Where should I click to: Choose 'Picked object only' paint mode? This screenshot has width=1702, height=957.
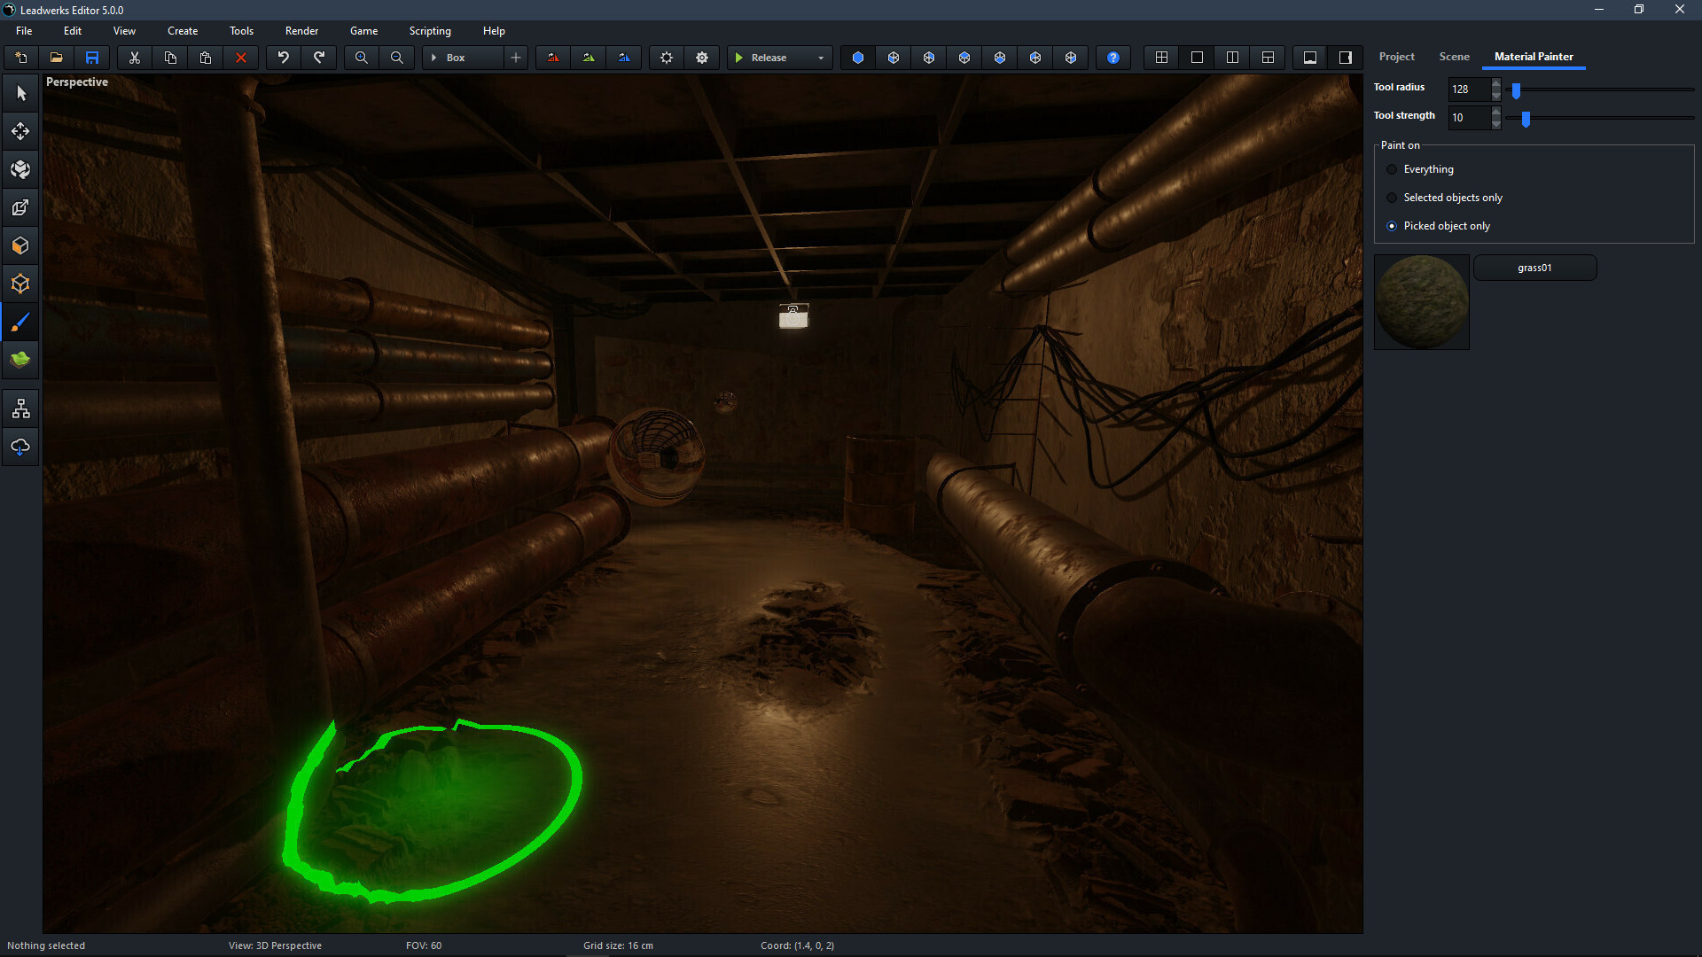(x=1391, y=226)
